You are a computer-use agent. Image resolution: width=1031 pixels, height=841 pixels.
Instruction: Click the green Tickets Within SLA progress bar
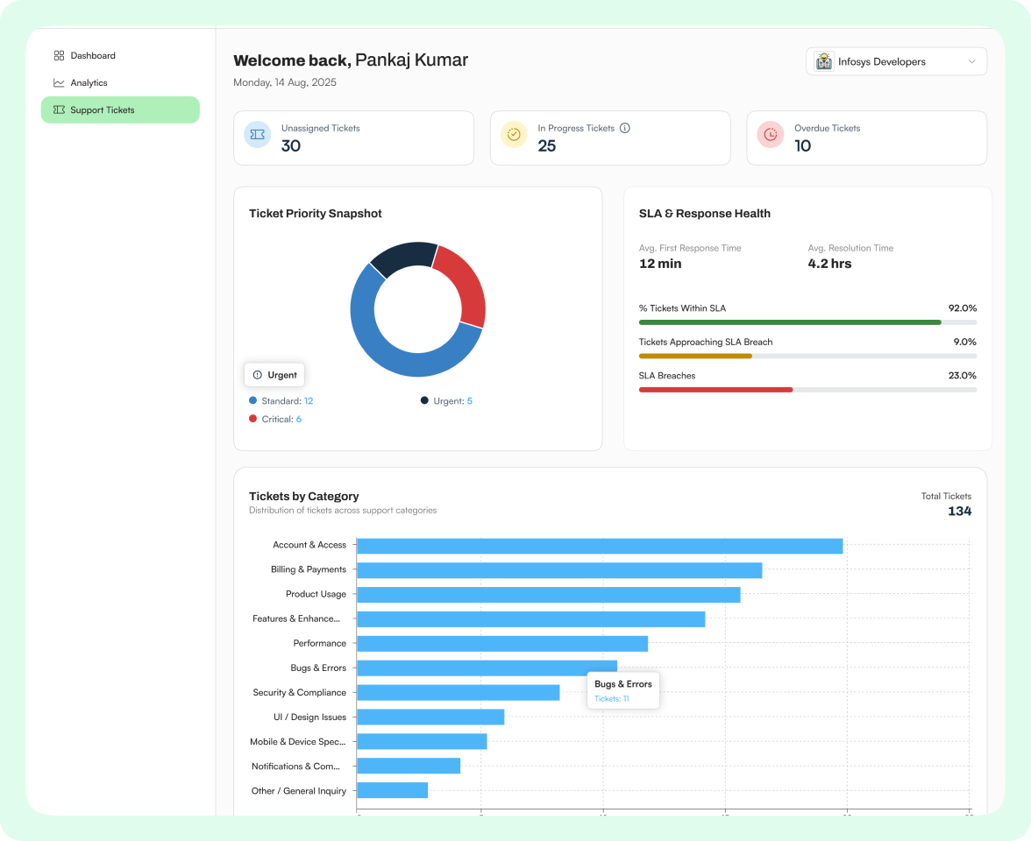point(790,322)
